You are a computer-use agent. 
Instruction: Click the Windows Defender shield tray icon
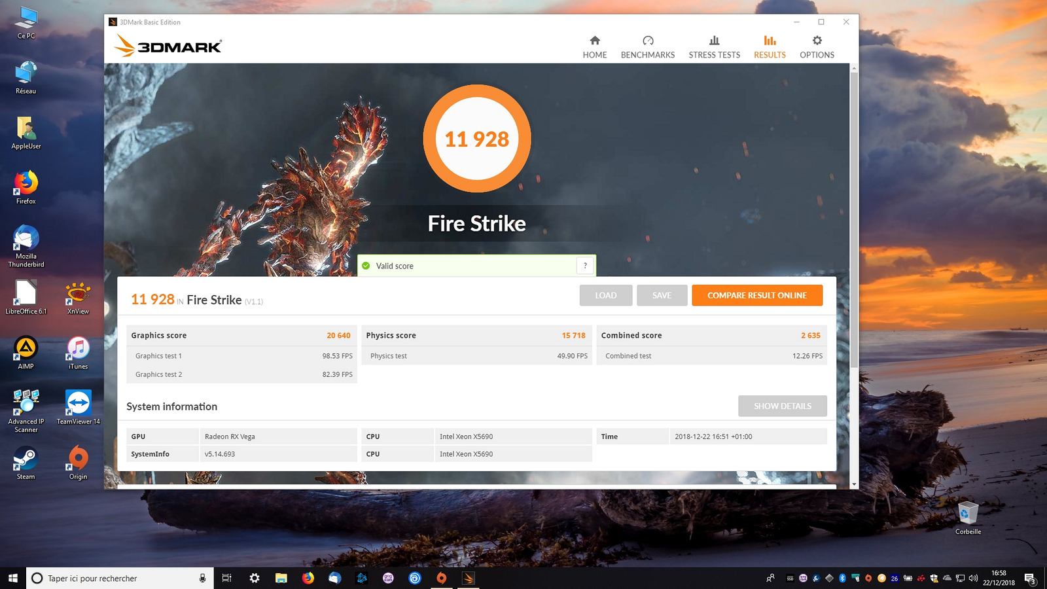coord(934,578)
